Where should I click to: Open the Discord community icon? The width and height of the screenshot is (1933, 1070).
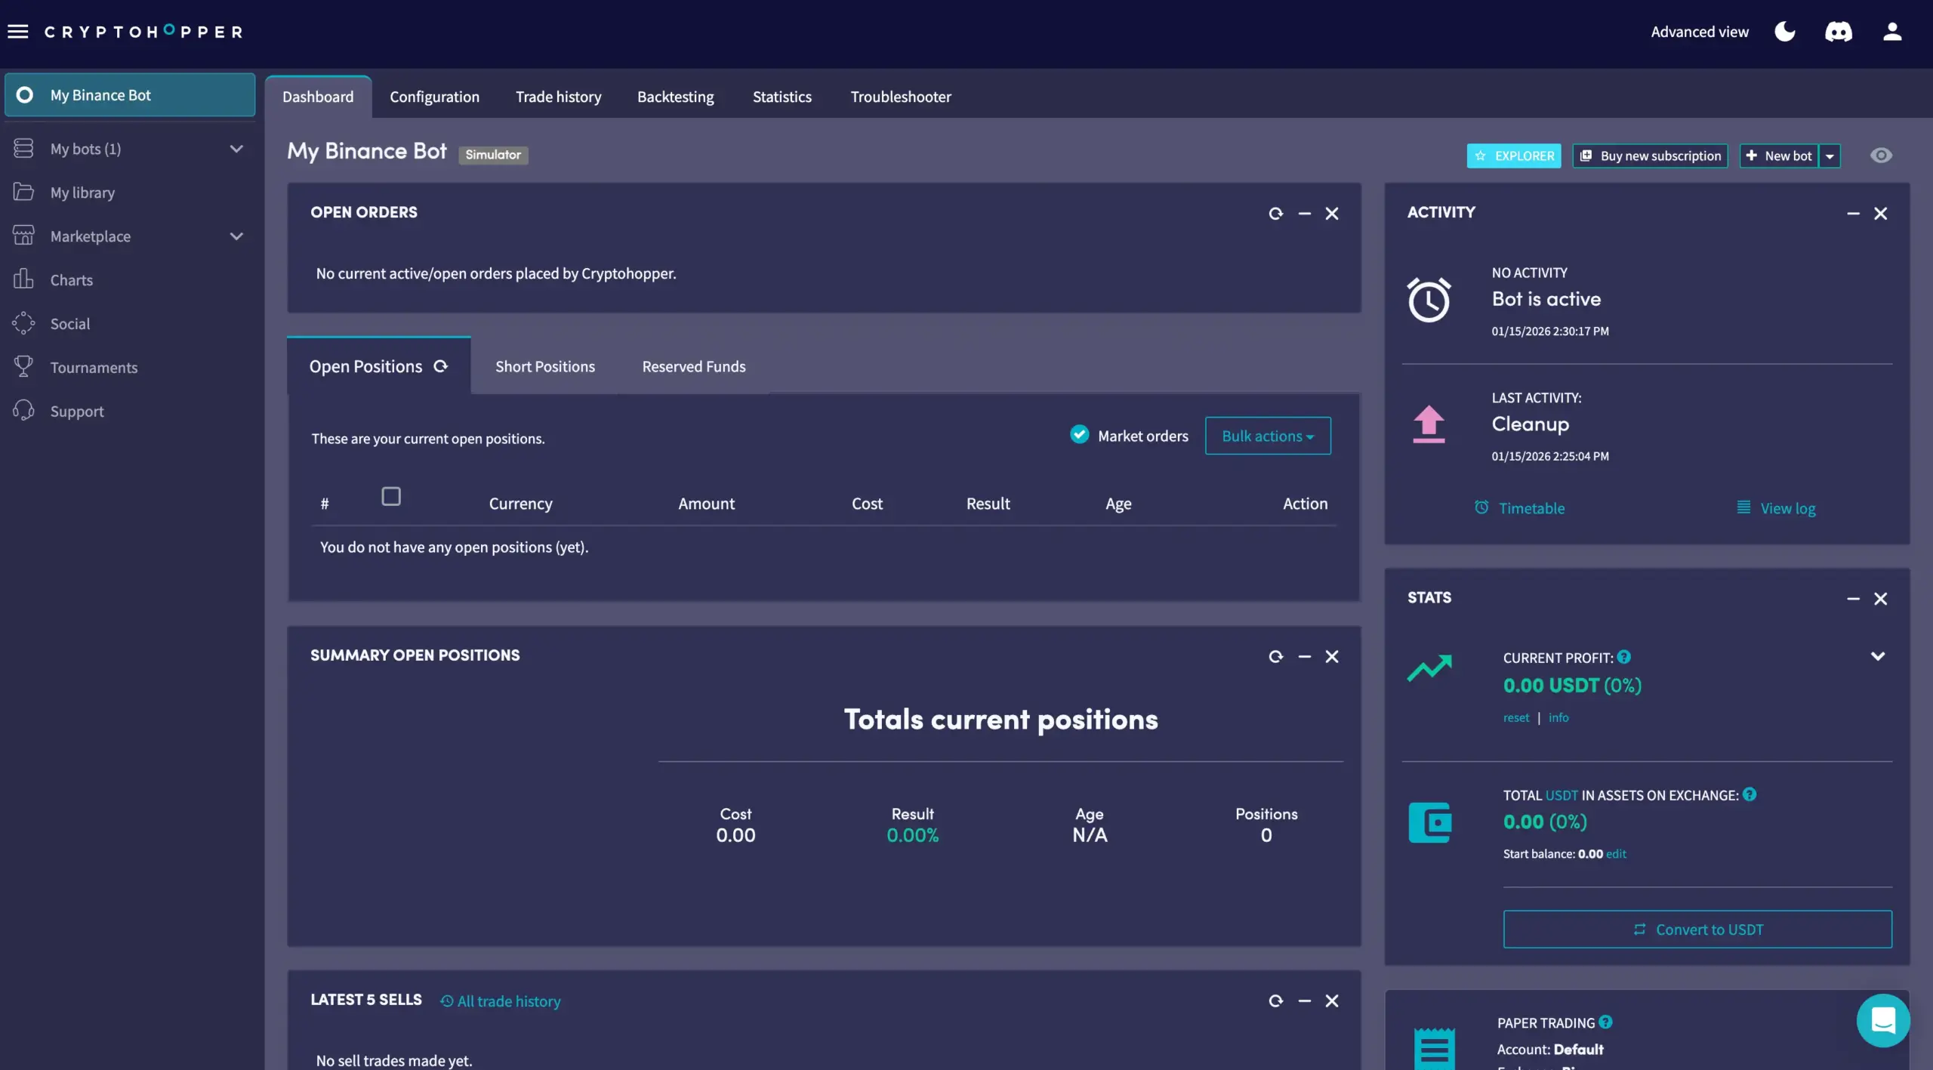[x=1838, y=31]
